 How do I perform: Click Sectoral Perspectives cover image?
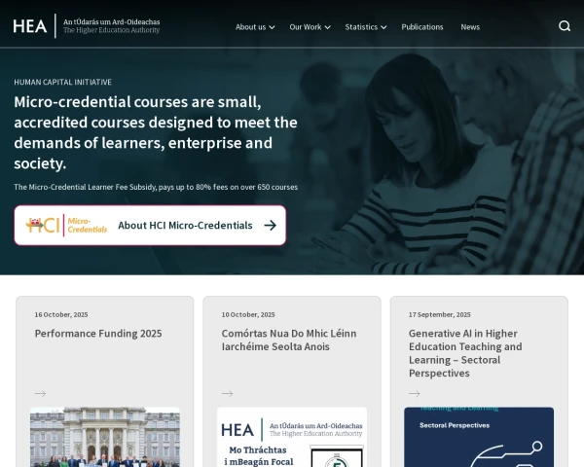(479, 437)
